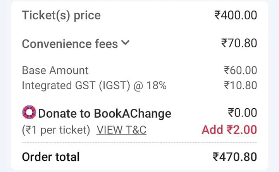
Task: Open the VIEW T&C link
Action: tap(121, 130)
